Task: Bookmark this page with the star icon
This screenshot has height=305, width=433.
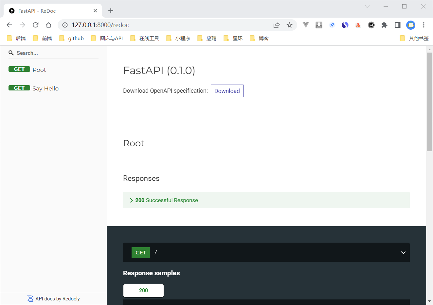Action: [289, 25]
